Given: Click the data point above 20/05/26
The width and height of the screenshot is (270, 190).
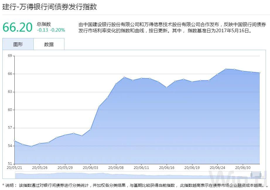Looking at the screenshot, I should pyautogui.click(x=40, y=143).
